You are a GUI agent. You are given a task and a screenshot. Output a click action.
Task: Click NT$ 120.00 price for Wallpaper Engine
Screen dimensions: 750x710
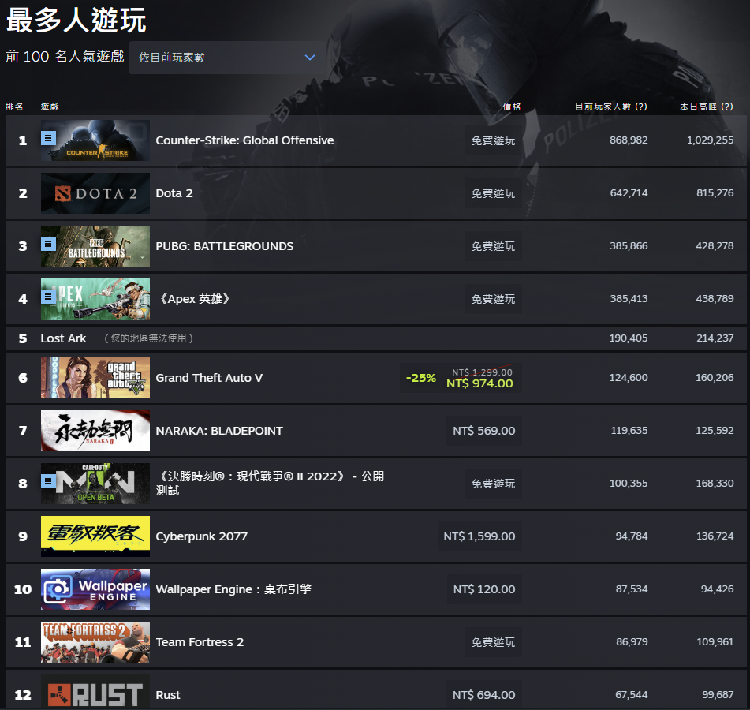[484, 589]
